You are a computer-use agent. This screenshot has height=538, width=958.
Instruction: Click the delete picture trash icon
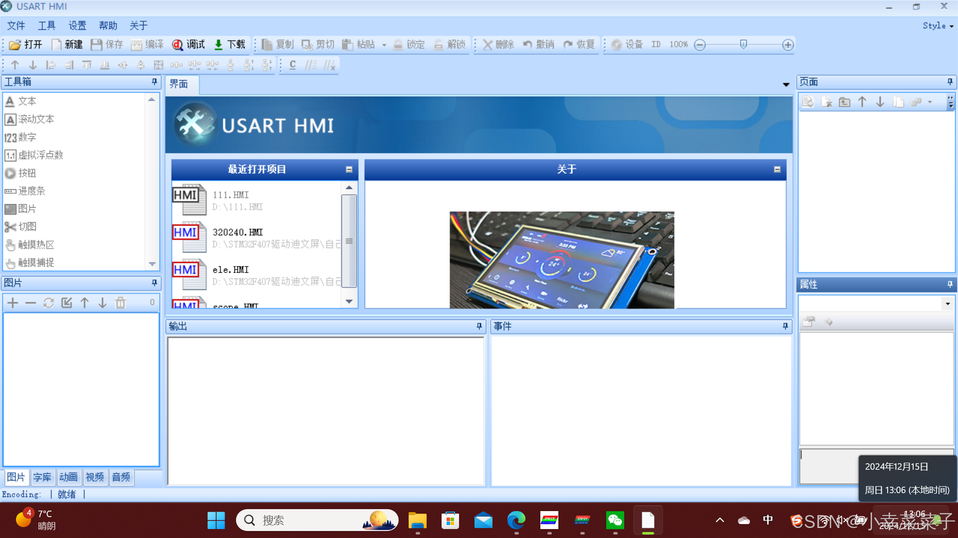[120, 303]
